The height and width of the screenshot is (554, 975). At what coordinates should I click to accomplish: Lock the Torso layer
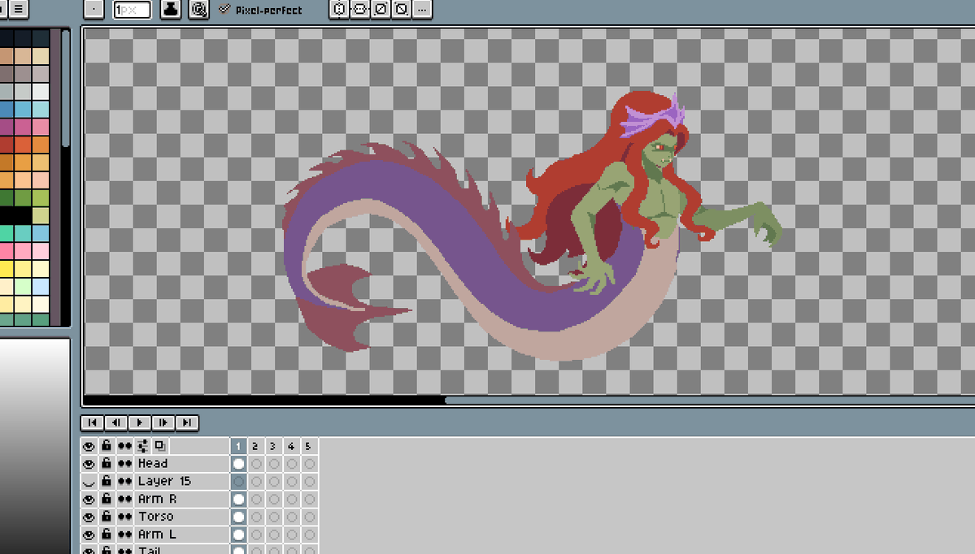tap(107, 517)
